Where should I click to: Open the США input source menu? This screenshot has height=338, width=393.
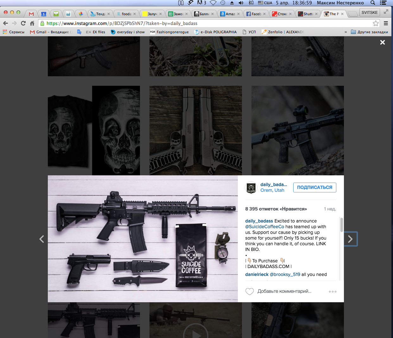(x=265, y=3)
